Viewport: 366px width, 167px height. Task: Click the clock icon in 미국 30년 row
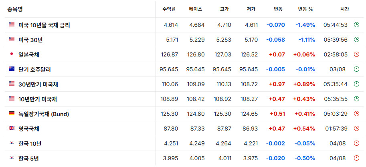tap(356, 40)
